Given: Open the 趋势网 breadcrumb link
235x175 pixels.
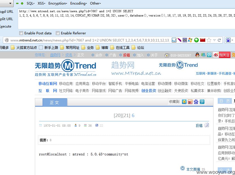Looking at the screenshot, I should [55, 55].
